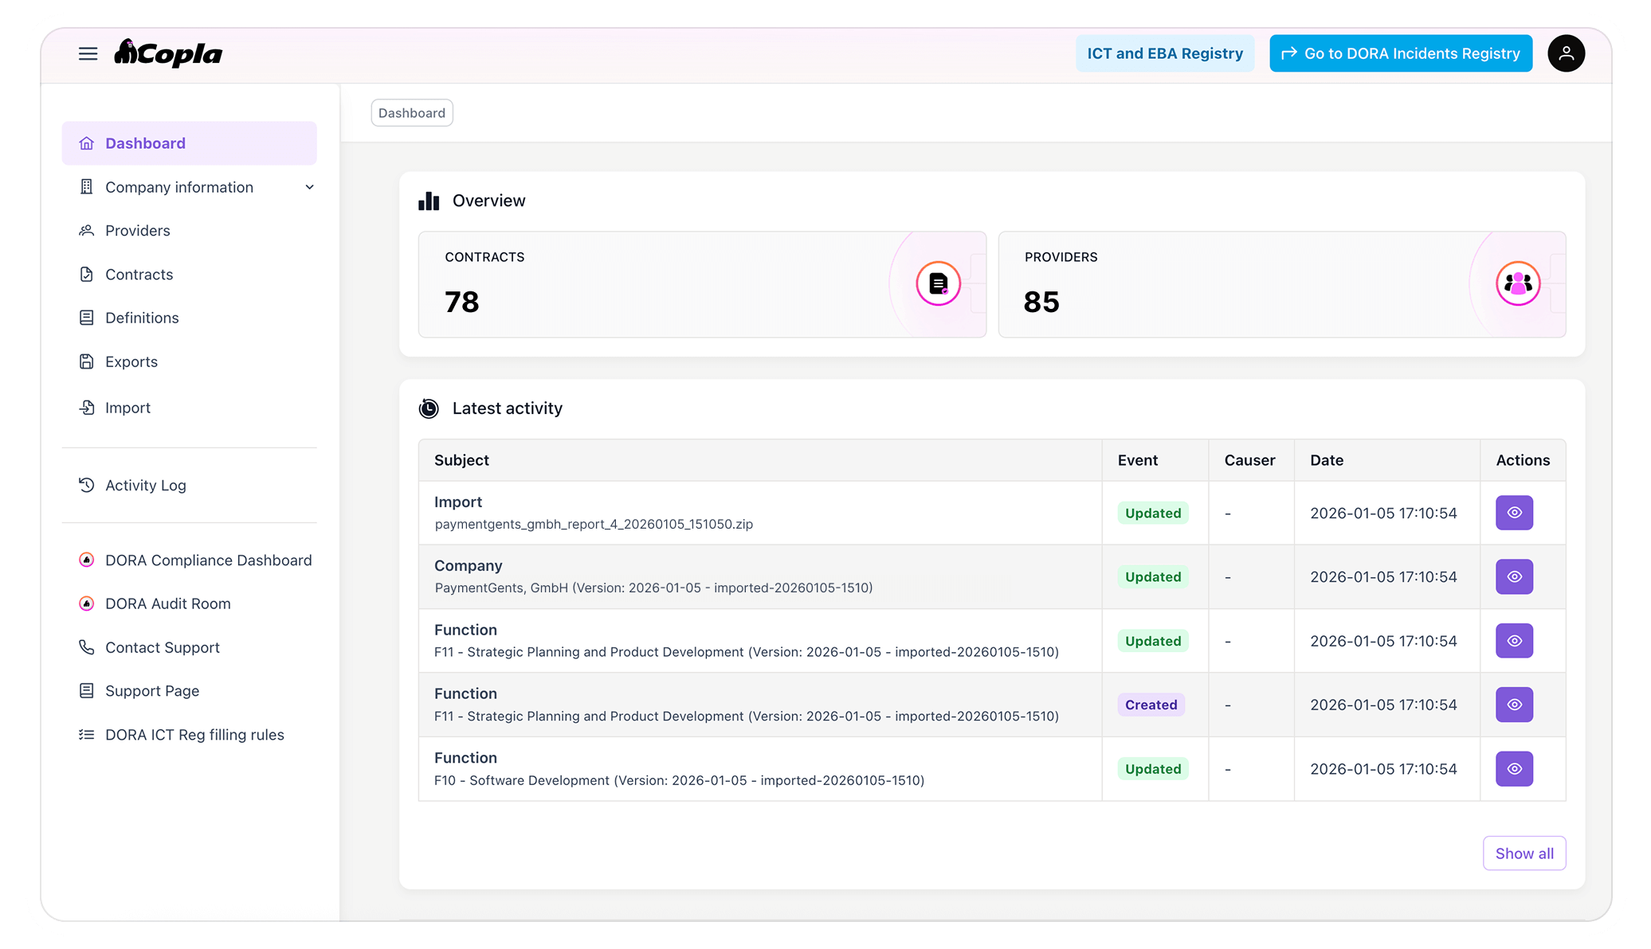Open the Contracts sidebar item
Image resolution: width=1651 pixels, height=949 pixels.
point(139,275)
